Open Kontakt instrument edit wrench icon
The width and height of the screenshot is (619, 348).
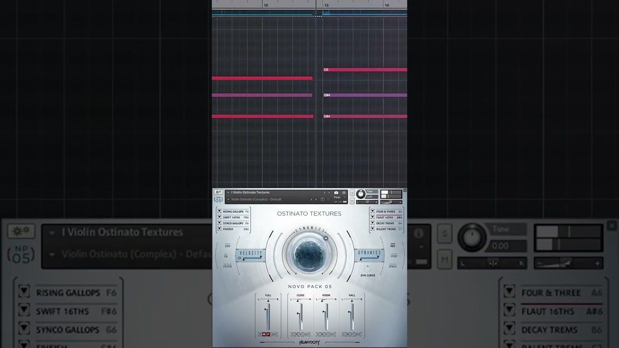tap(218, 192)
